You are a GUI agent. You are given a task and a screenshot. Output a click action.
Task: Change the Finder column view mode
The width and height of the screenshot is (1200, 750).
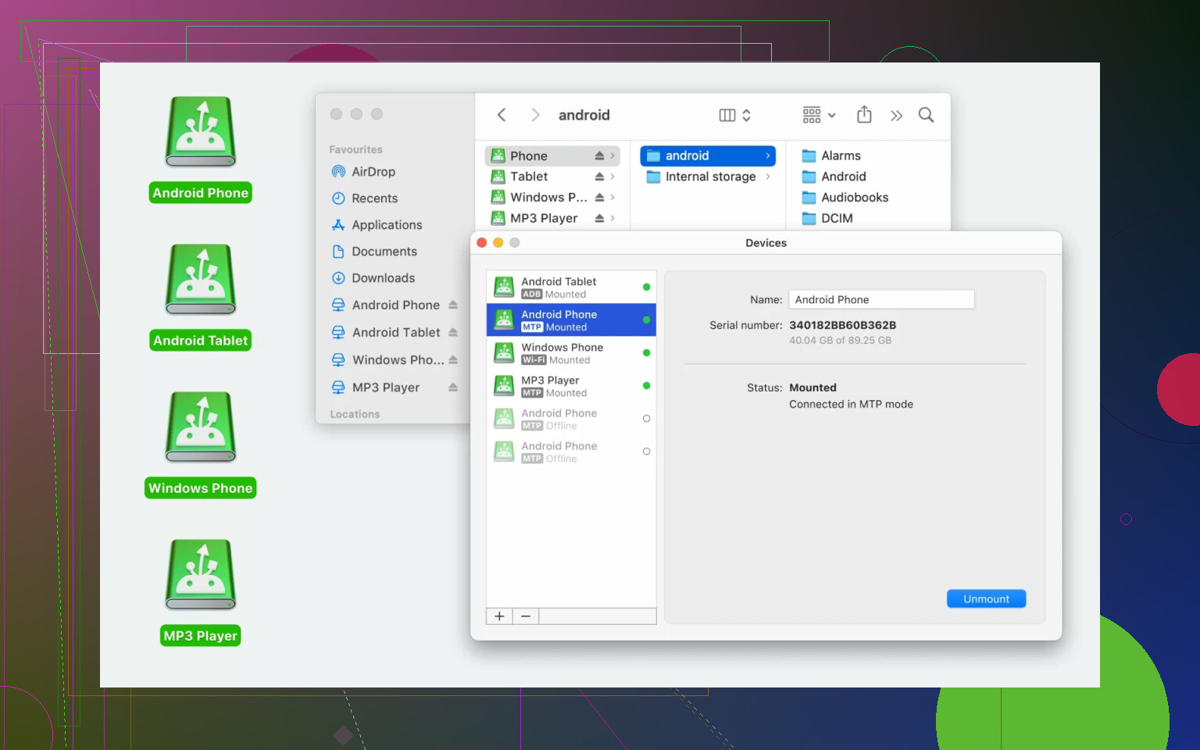point(734,115)
